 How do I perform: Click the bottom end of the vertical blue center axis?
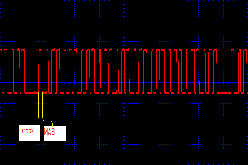pyautogui.click(x=124, y=163)
